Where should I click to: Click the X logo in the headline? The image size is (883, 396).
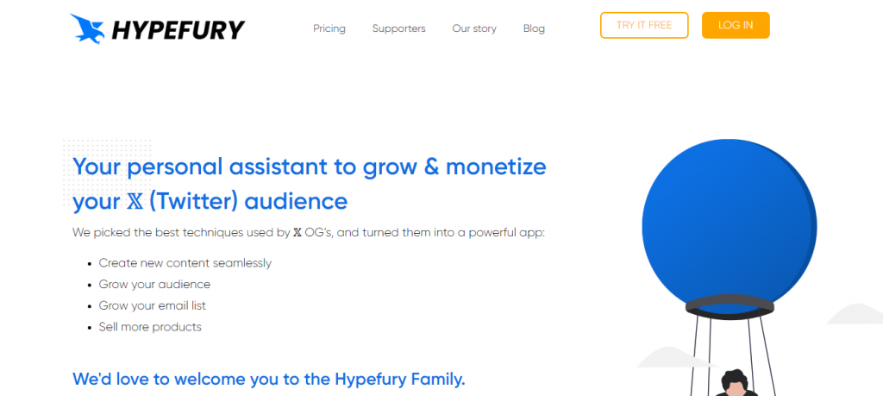tap(133, 202)
